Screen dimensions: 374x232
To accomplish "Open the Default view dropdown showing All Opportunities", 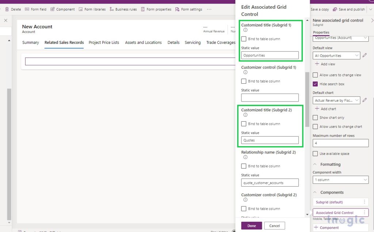I will tap(336, 56).
